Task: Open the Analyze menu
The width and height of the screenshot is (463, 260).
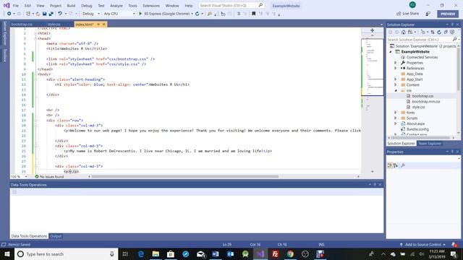Action: 116,6
